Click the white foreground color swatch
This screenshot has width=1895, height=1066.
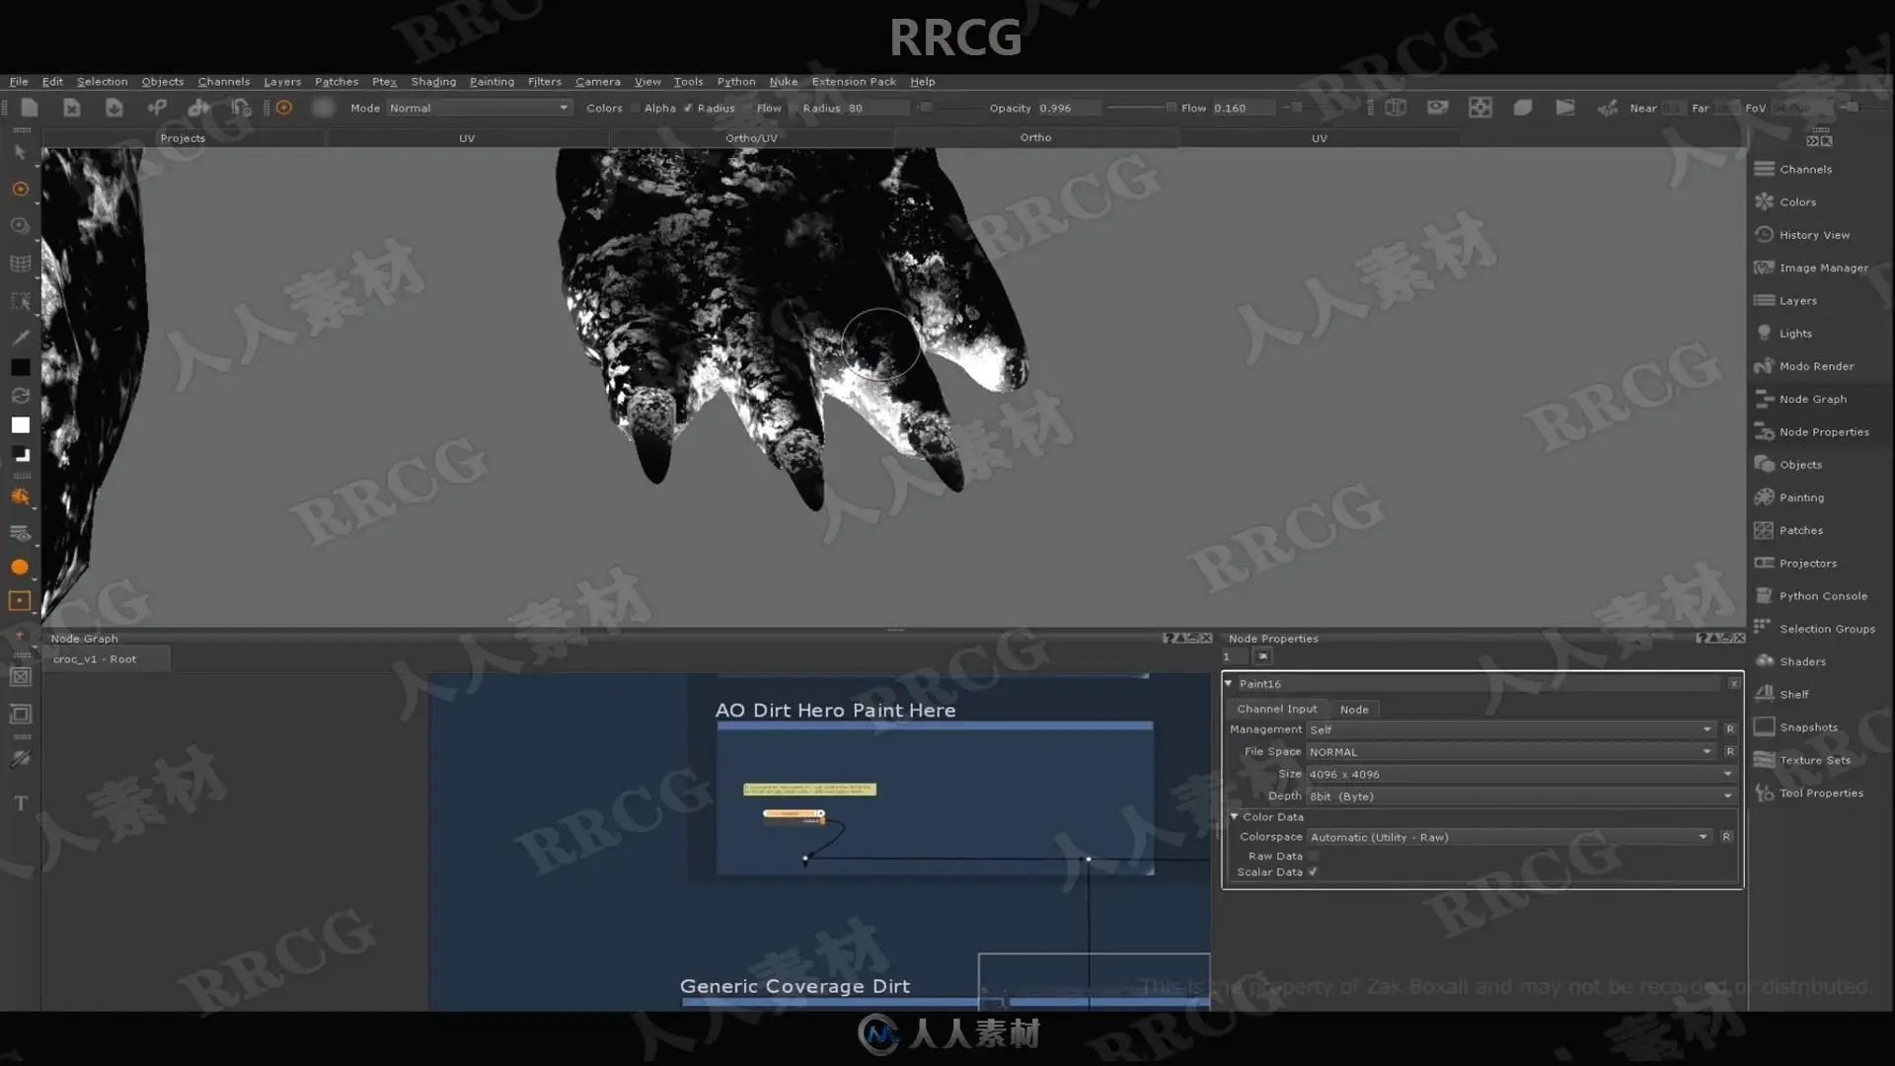click(20, 425)
